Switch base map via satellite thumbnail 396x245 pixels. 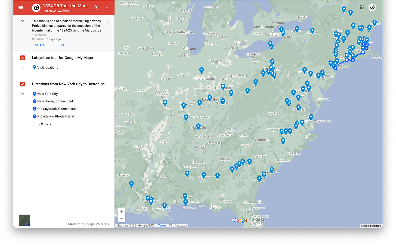click(x=24, y=220)
